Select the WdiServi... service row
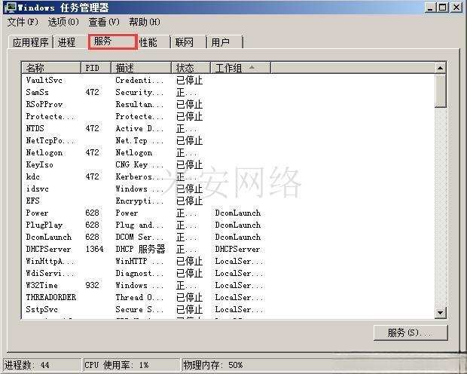Screen dimensions: 467x374 pyautogui.click(x=228, y=273)
